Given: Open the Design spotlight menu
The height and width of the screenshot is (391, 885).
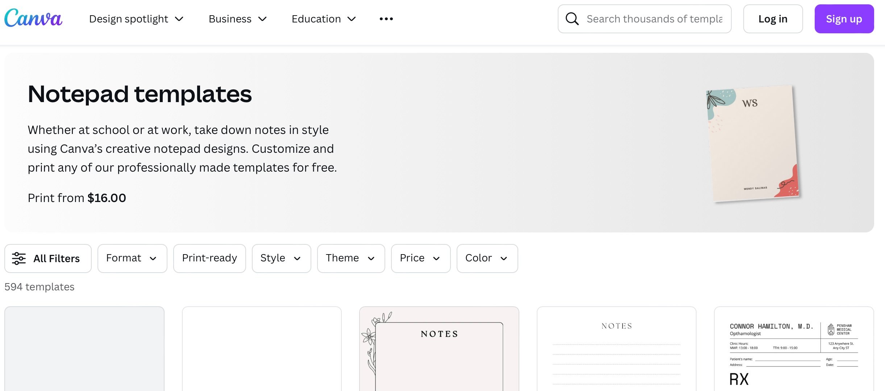Looking at the screenshot, I should [x=136, y=19].
